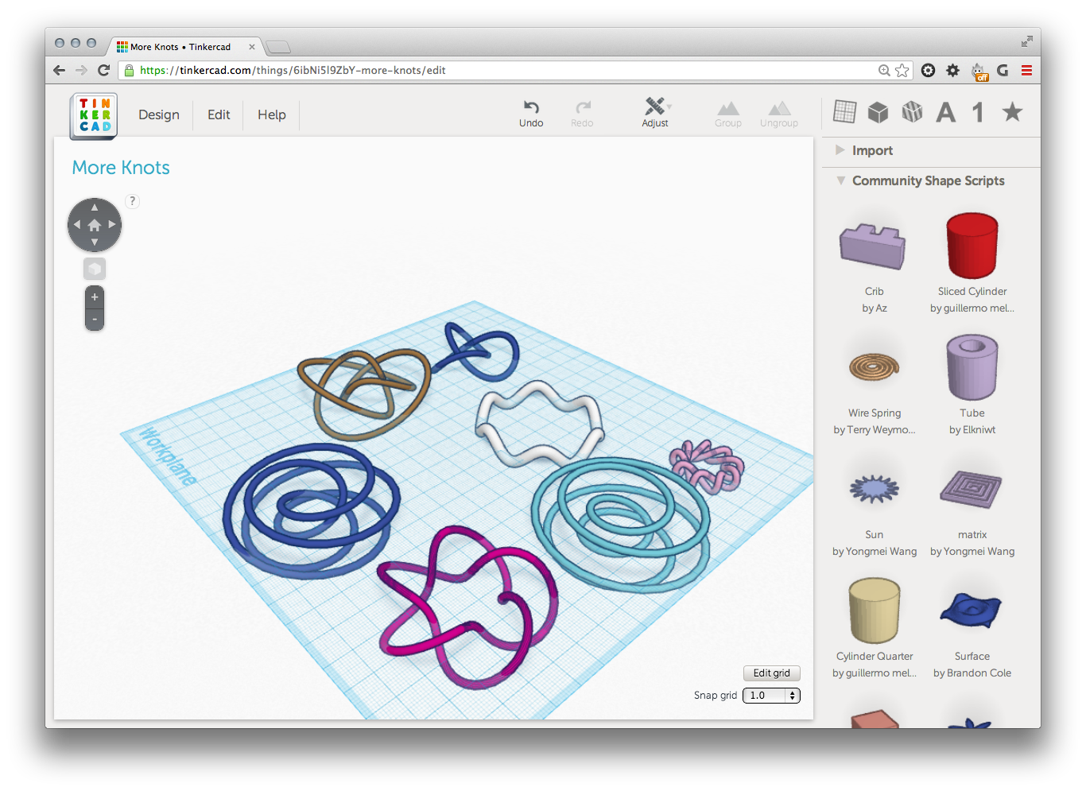Open the Help menu
The height and width of the screenshot is (791, 1086).
click(271, 114)
